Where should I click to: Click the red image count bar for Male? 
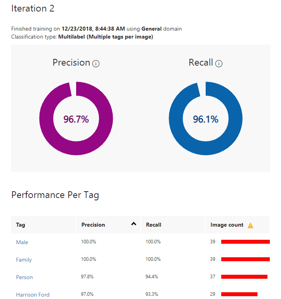coord(245,242)
